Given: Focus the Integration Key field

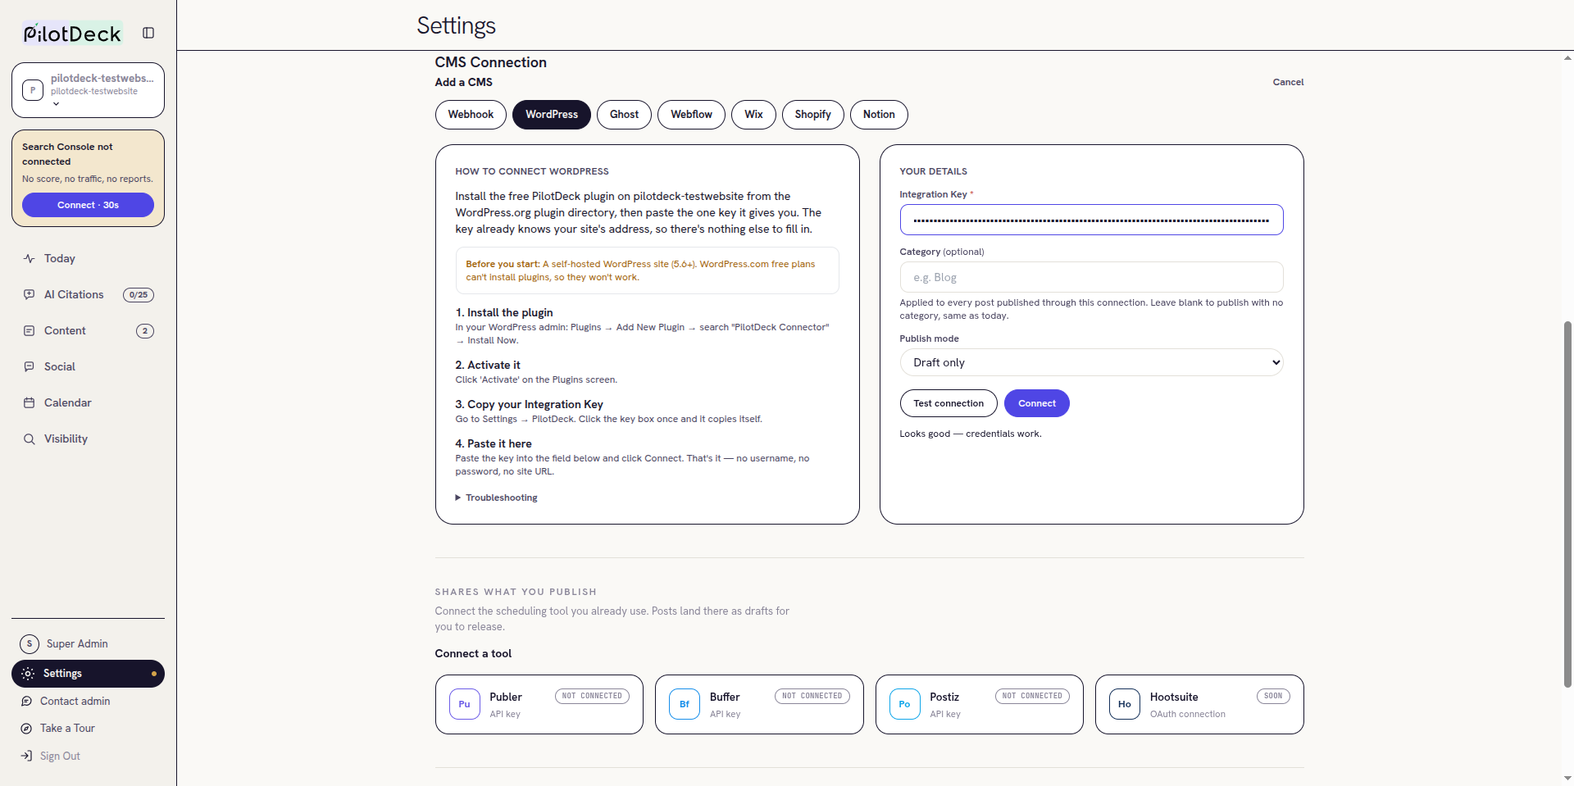Looking at the screenshot, I should 1091,220.
